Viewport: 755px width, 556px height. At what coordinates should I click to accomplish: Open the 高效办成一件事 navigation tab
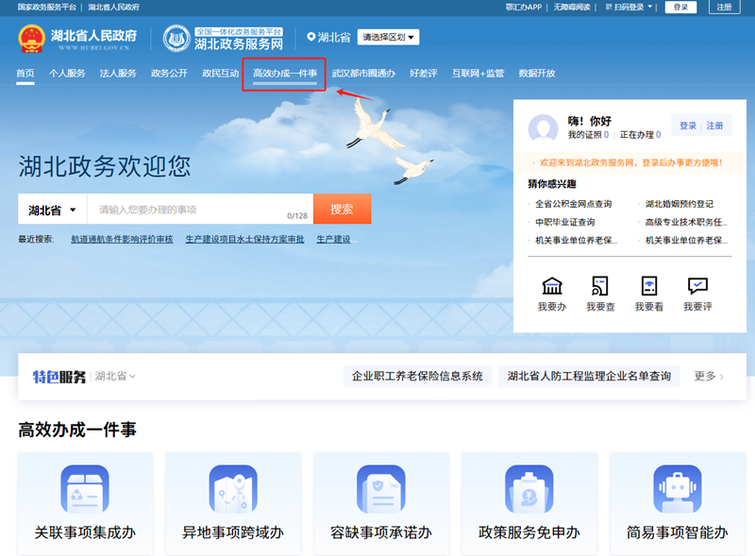tap(284, 74)
